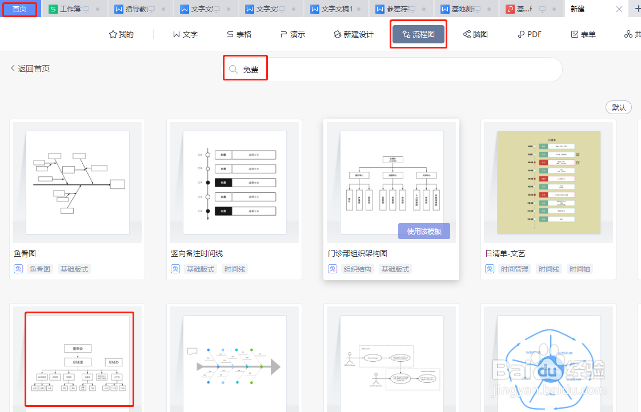Click the 鱼骨图 tag link
The height and width of the screenshot is (412, 641).
point(40,268)
